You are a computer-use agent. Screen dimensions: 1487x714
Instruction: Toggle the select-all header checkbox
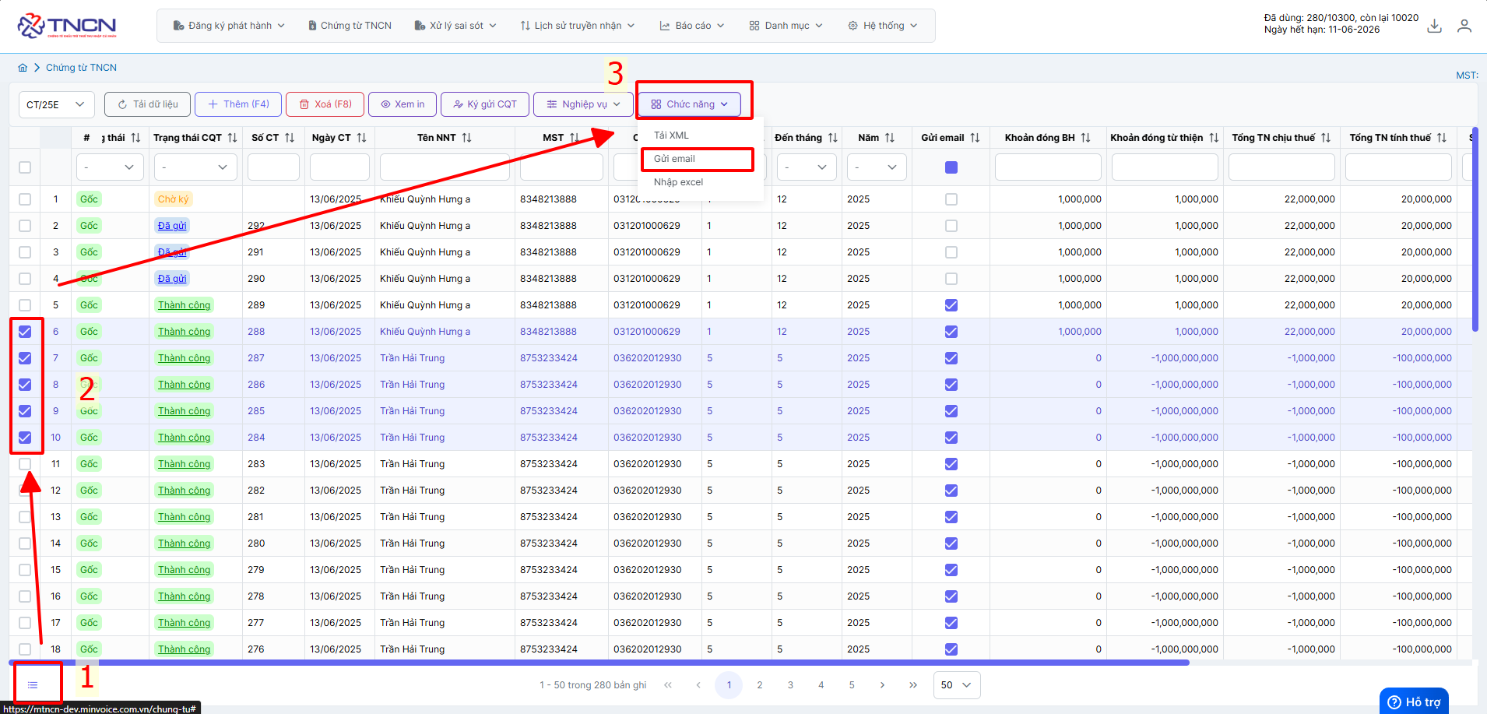pos(25,167)
